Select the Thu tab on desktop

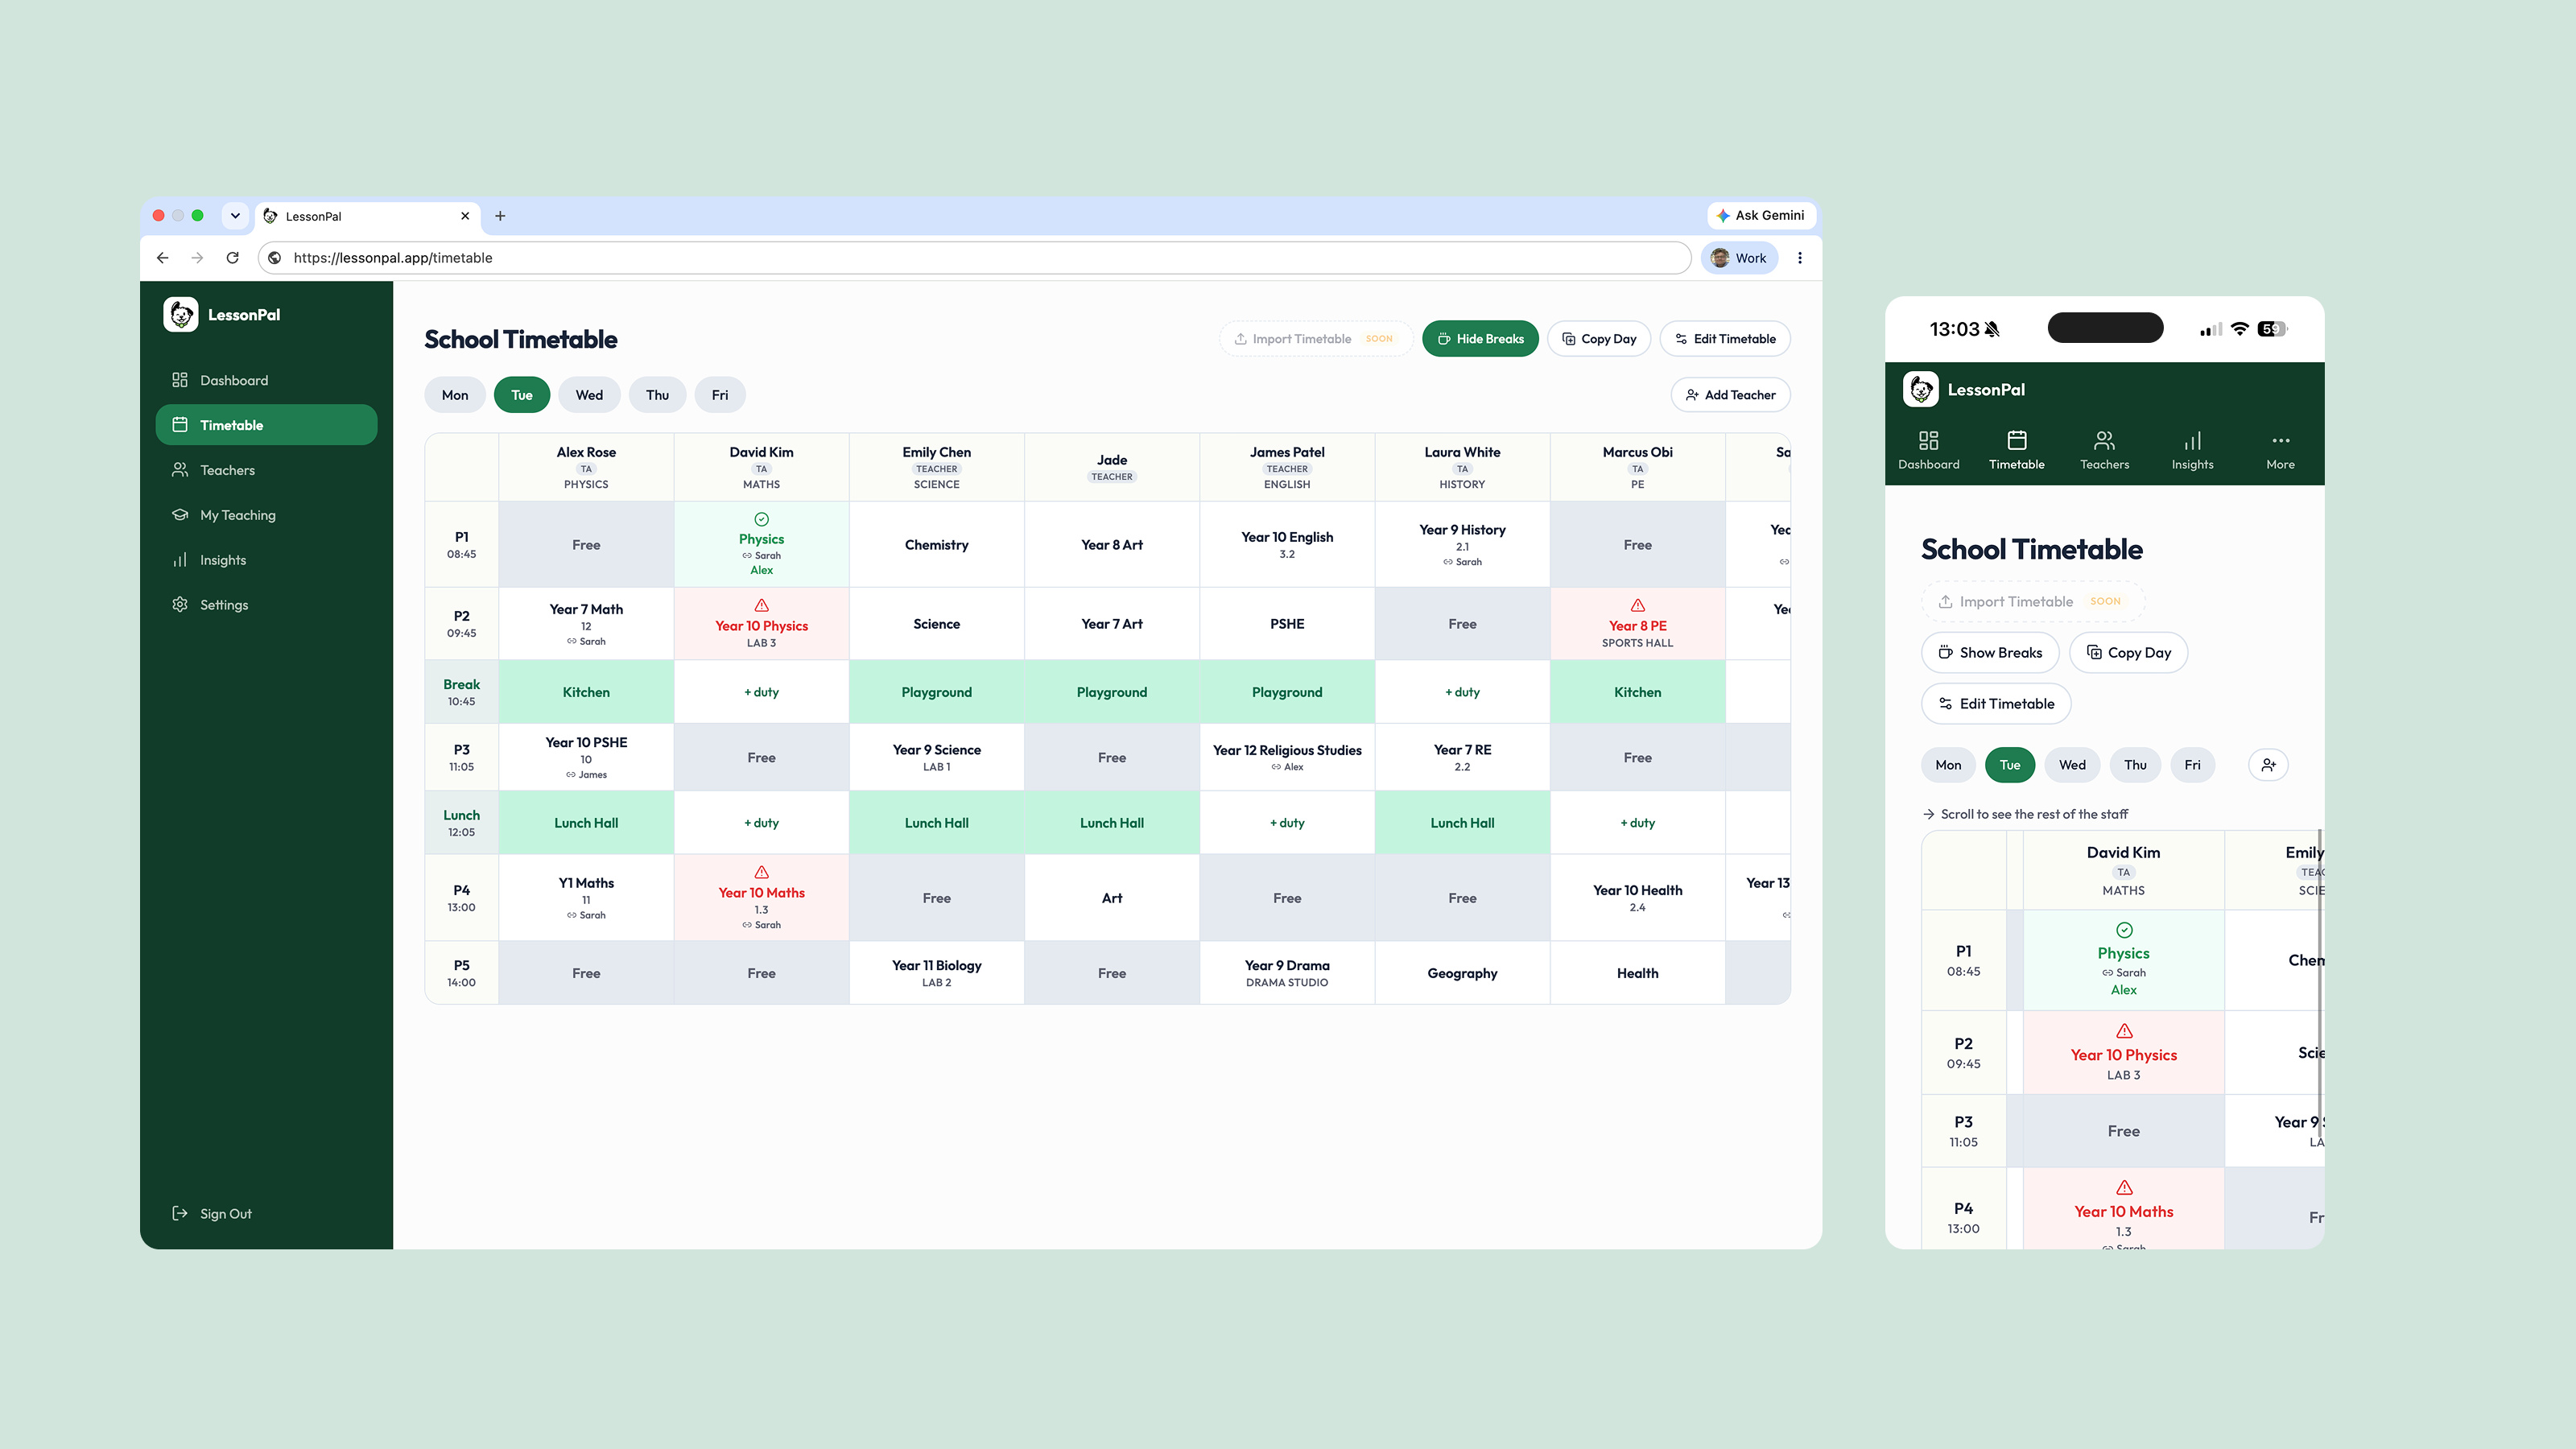(657, 395)
